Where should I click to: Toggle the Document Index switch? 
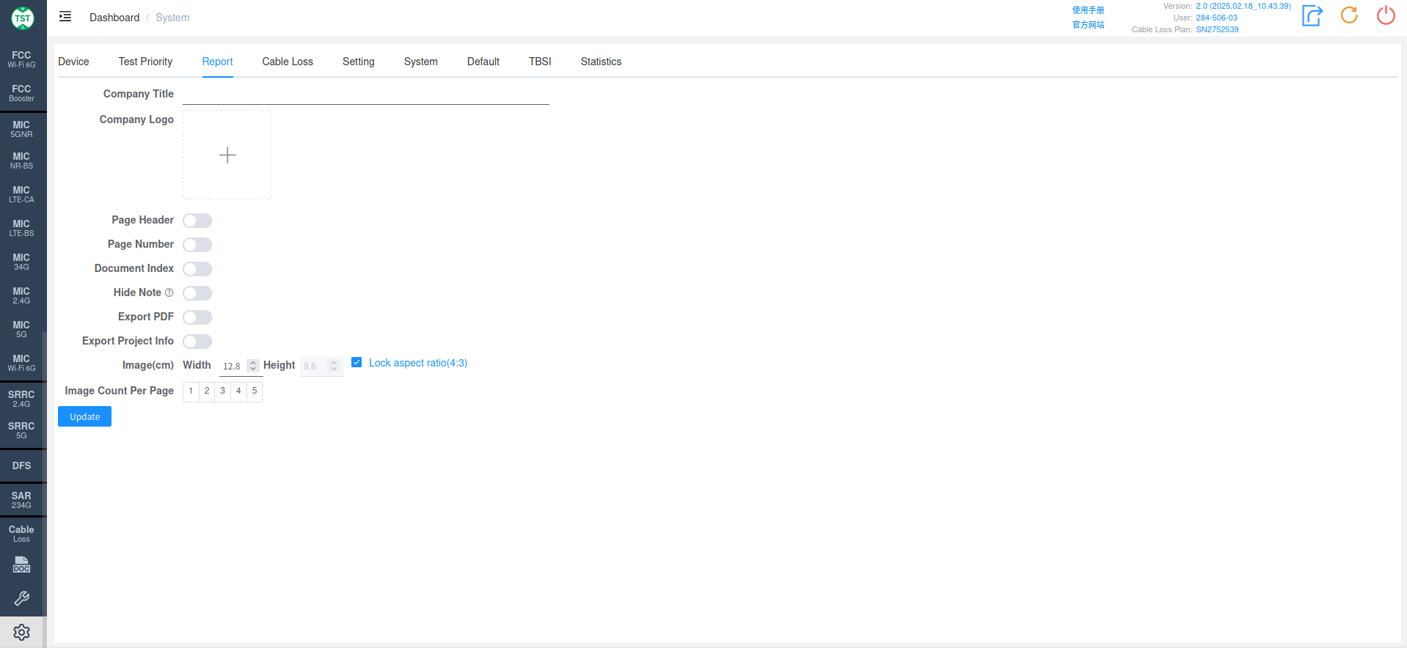pos(197,269)
